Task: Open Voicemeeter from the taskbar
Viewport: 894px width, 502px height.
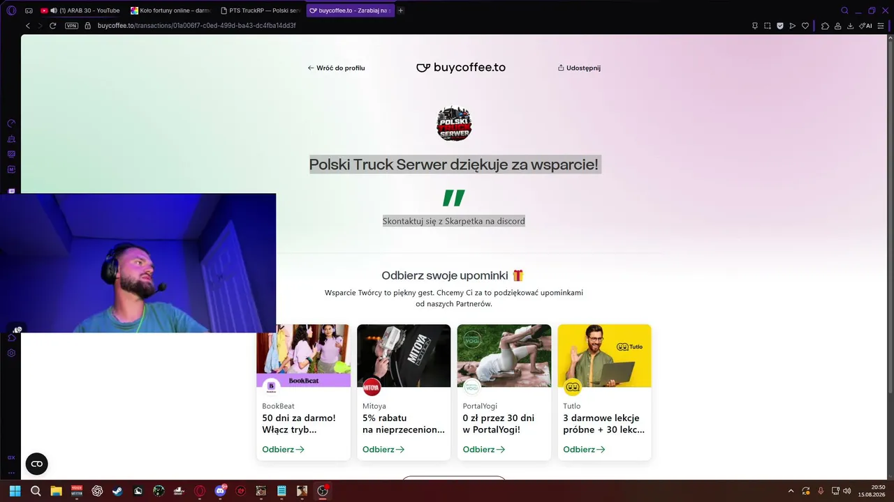Action: point(77,491)
